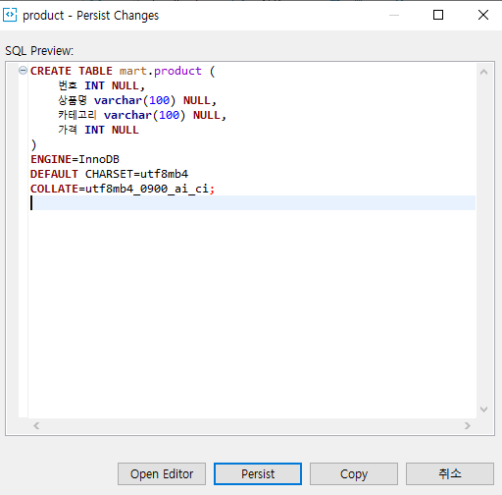
Task: Click the DEFAULT CHARSET=utf8mb4 line
Action: coord(109,174)
